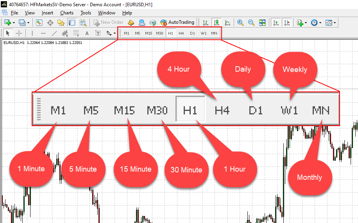Toggle chart Auto Scroll to latest bar
Viewport: 358px width, 223px height.
[x=276, y=23]
